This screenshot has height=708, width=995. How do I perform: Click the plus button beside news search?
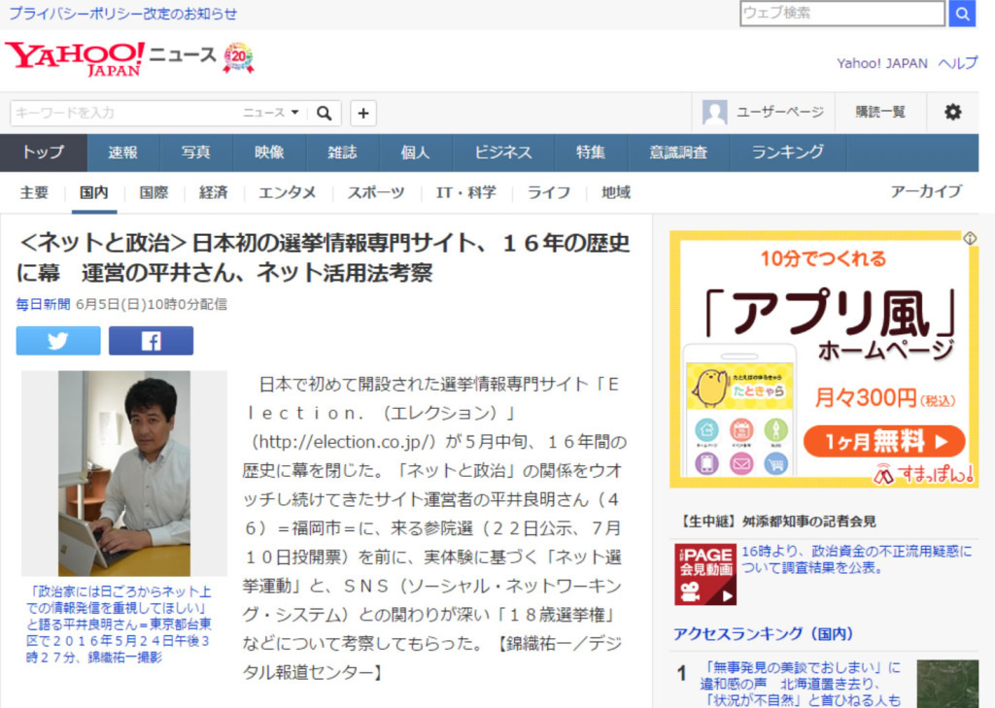coord(363,113)
